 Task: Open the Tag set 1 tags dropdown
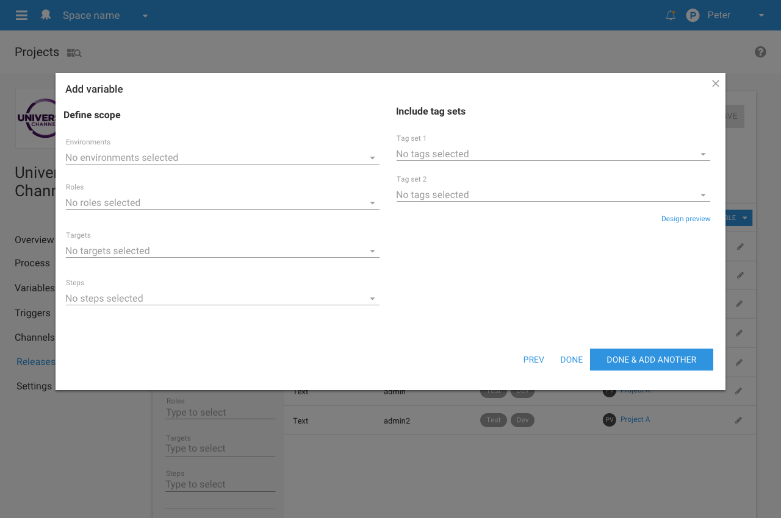[x=703, y=154]
